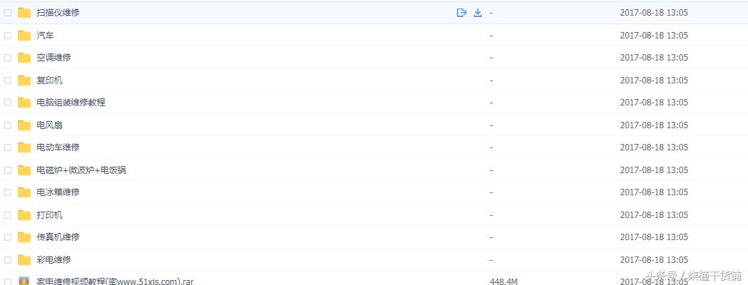Click the modified date of 扫描仪维修 row

click(654, 13)
